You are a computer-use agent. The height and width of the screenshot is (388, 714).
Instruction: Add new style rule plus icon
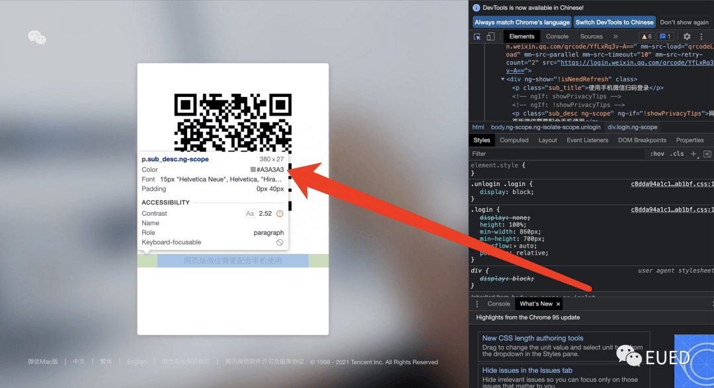694,154
